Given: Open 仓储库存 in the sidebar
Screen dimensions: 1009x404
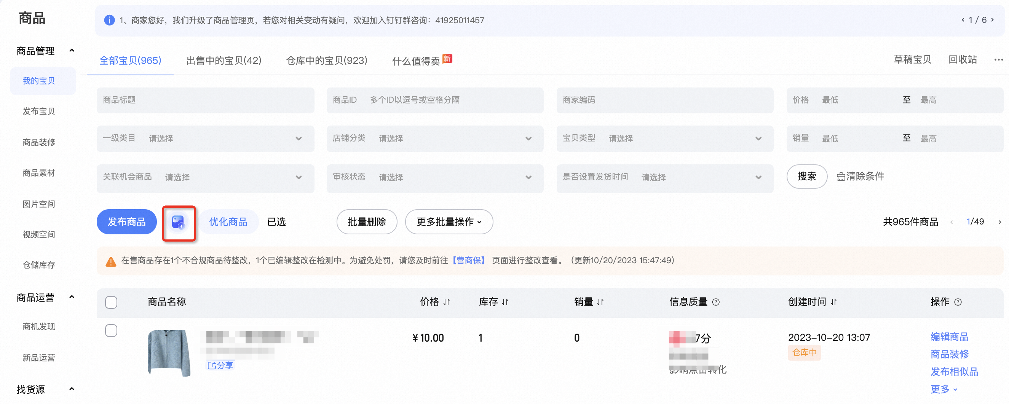Looking at the screenshot, I should tap(39, 265).
